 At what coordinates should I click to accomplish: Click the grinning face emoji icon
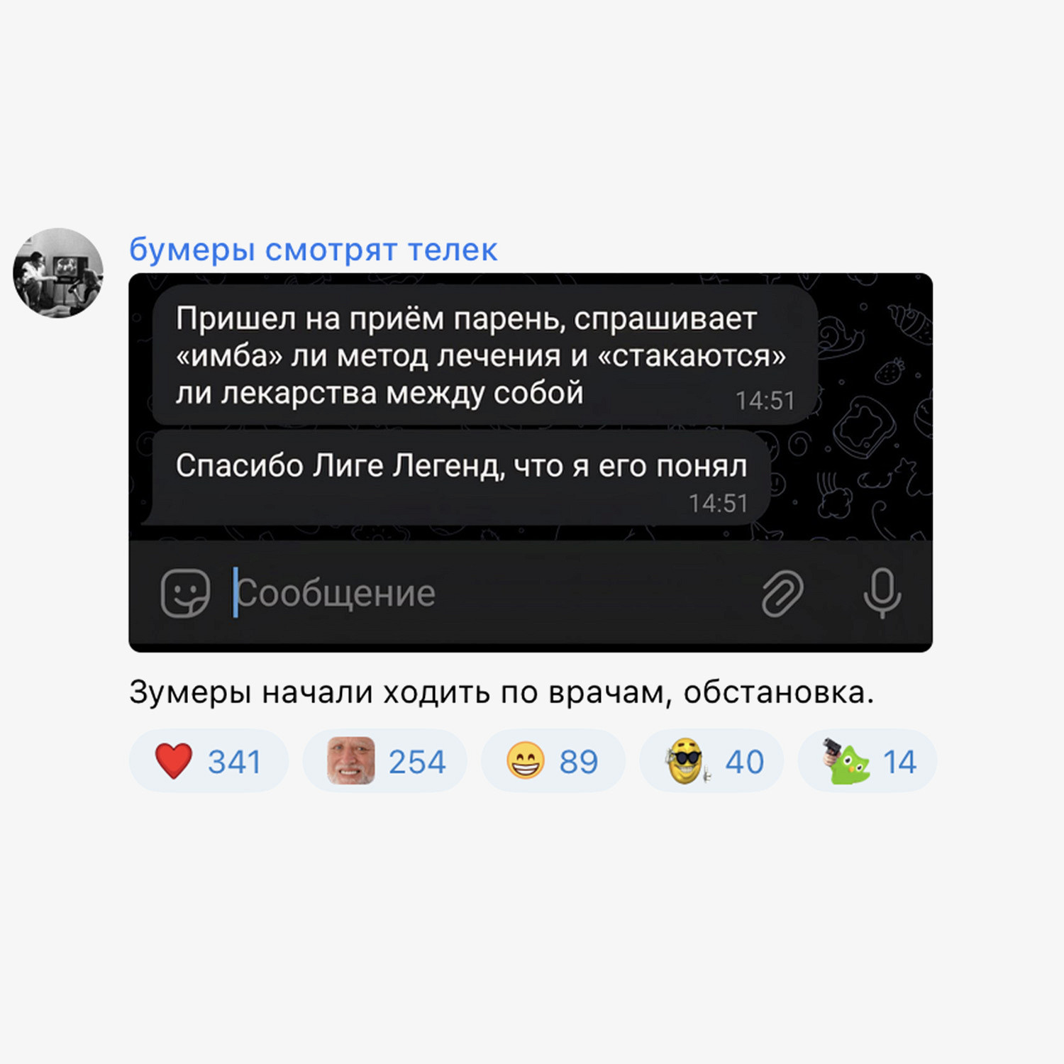[x=525, y=760]
